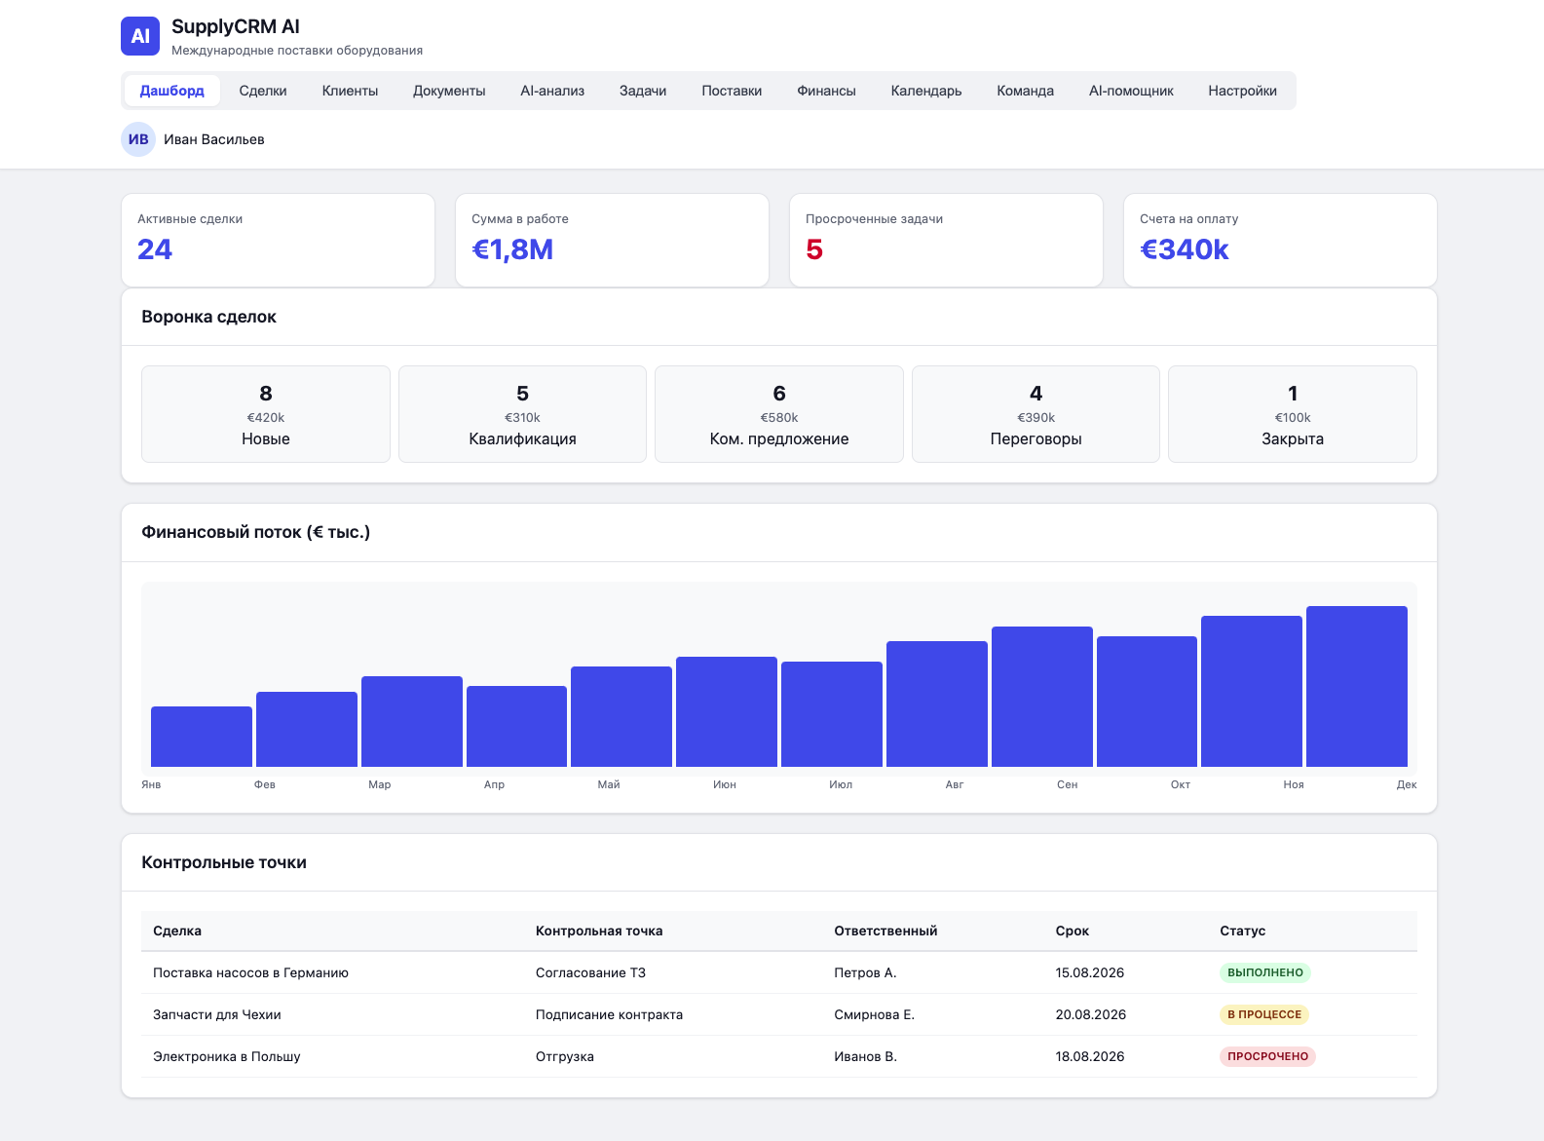Select the Сумма в работе card
The image size is (1544, 1141).
(612, 240)
